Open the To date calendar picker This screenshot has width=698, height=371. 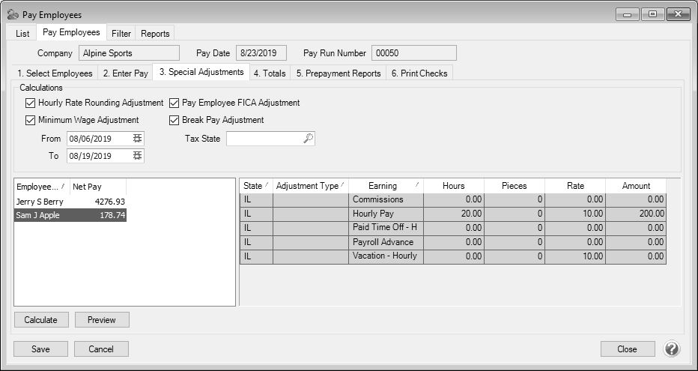137,156
